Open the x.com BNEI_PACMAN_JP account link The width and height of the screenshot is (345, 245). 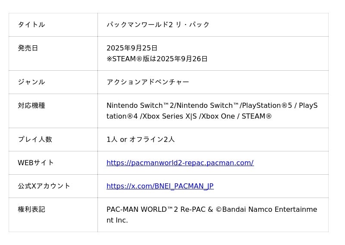pos(160,186)
